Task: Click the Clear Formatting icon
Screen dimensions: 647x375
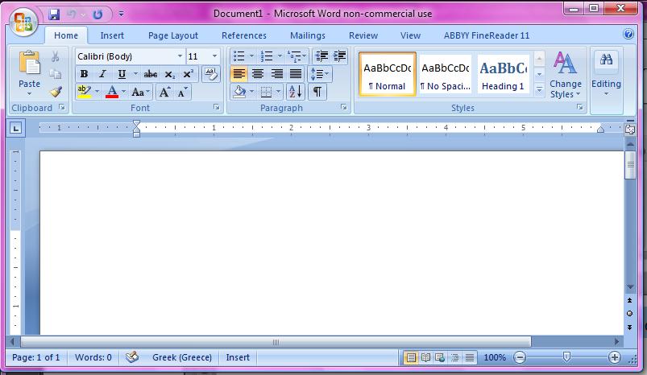Action: (211, 74)
